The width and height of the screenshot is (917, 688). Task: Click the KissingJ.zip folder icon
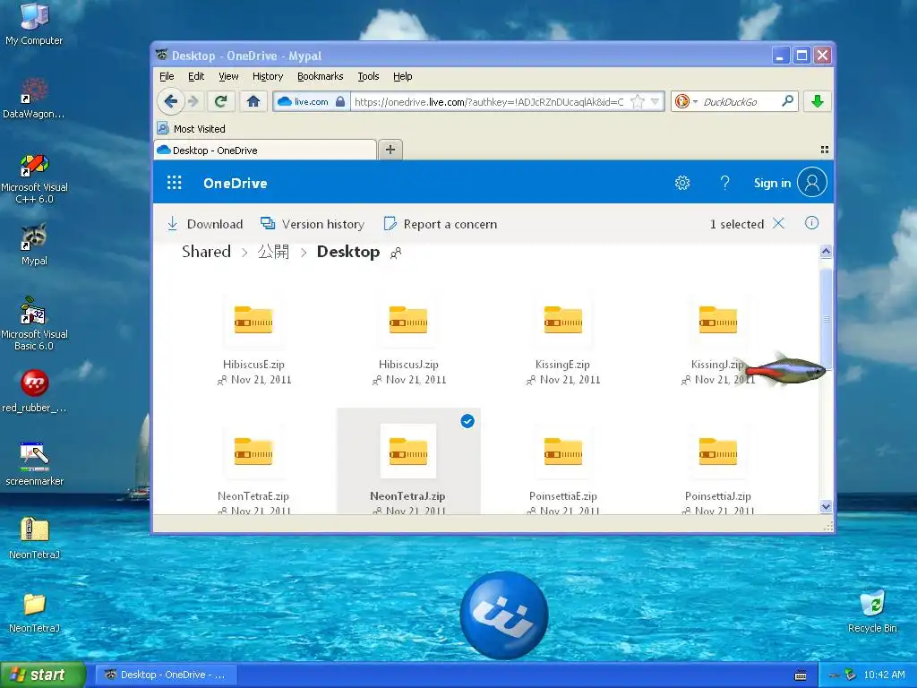(717, 320)
